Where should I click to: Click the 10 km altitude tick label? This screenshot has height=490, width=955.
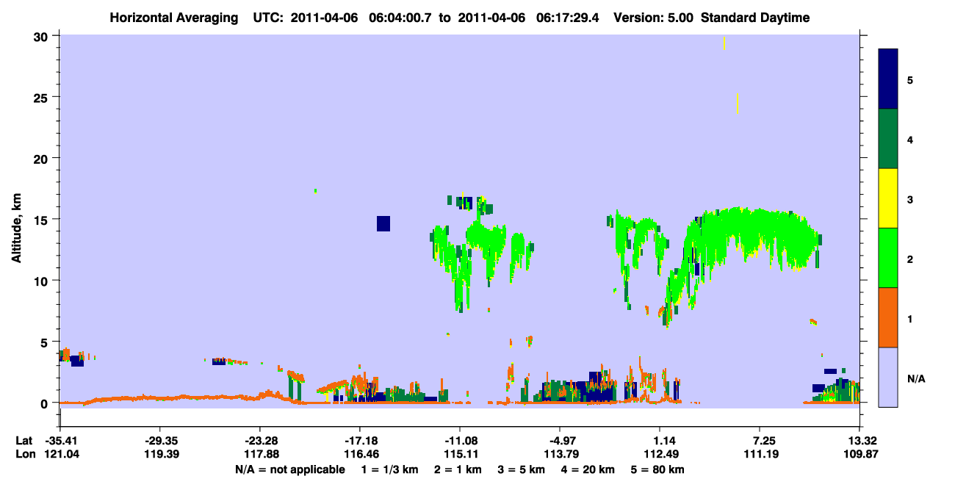(x=43, y=281)
